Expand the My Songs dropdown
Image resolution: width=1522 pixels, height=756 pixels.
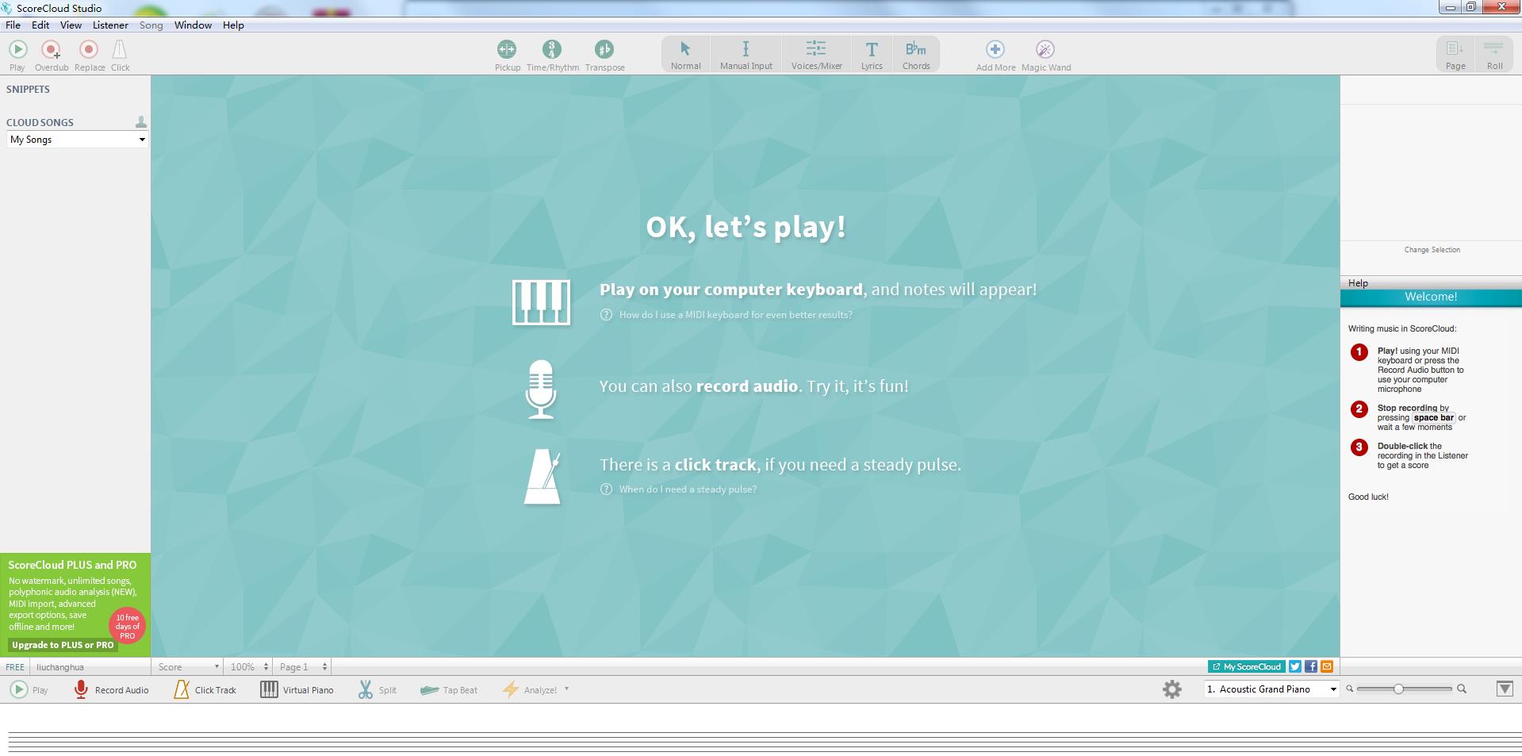[x=77, y=140]
